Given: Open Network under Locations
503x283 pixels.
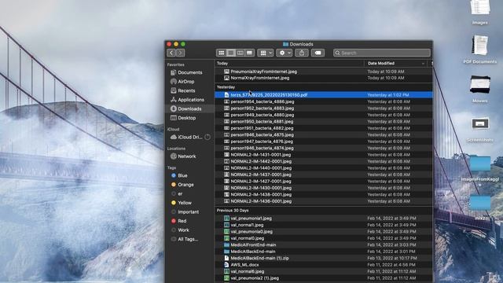Looking at the screenshot, I should tap(187, 156).
